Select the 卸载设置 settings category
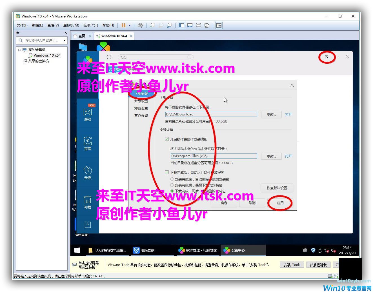 click(x=141, y=108)
